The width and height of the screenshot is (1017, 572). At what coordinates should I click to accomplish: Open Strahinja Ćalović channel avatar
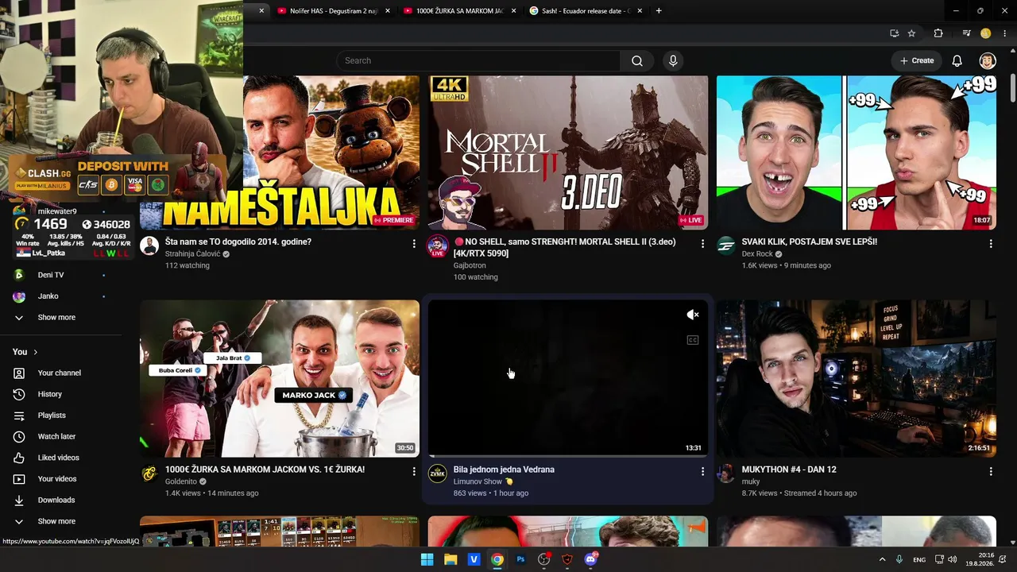tap(149, 245)
